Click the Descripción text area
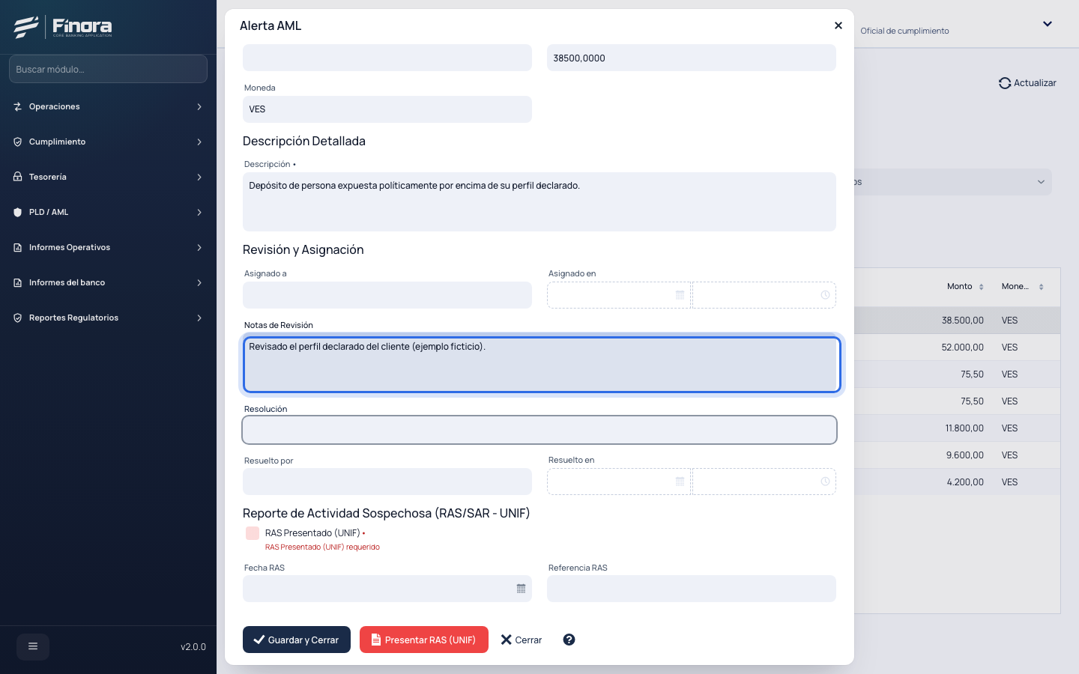 pos(539,201)
